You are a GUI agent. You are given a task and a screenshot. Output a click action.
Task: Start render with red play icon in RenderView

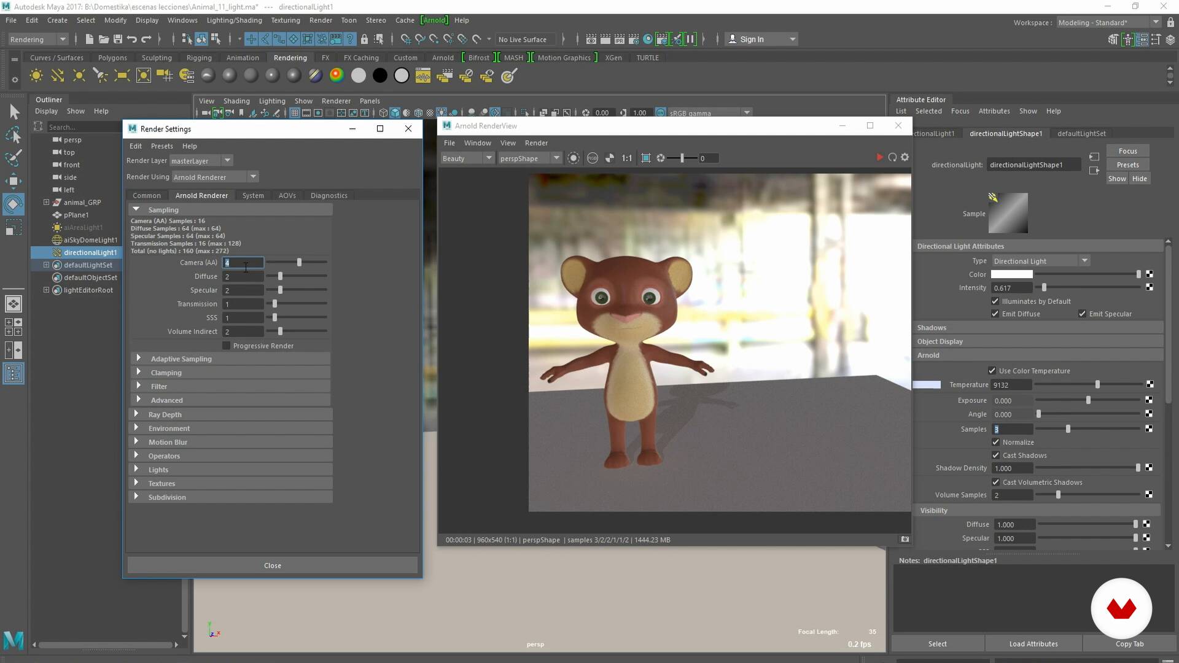point(879,158)
